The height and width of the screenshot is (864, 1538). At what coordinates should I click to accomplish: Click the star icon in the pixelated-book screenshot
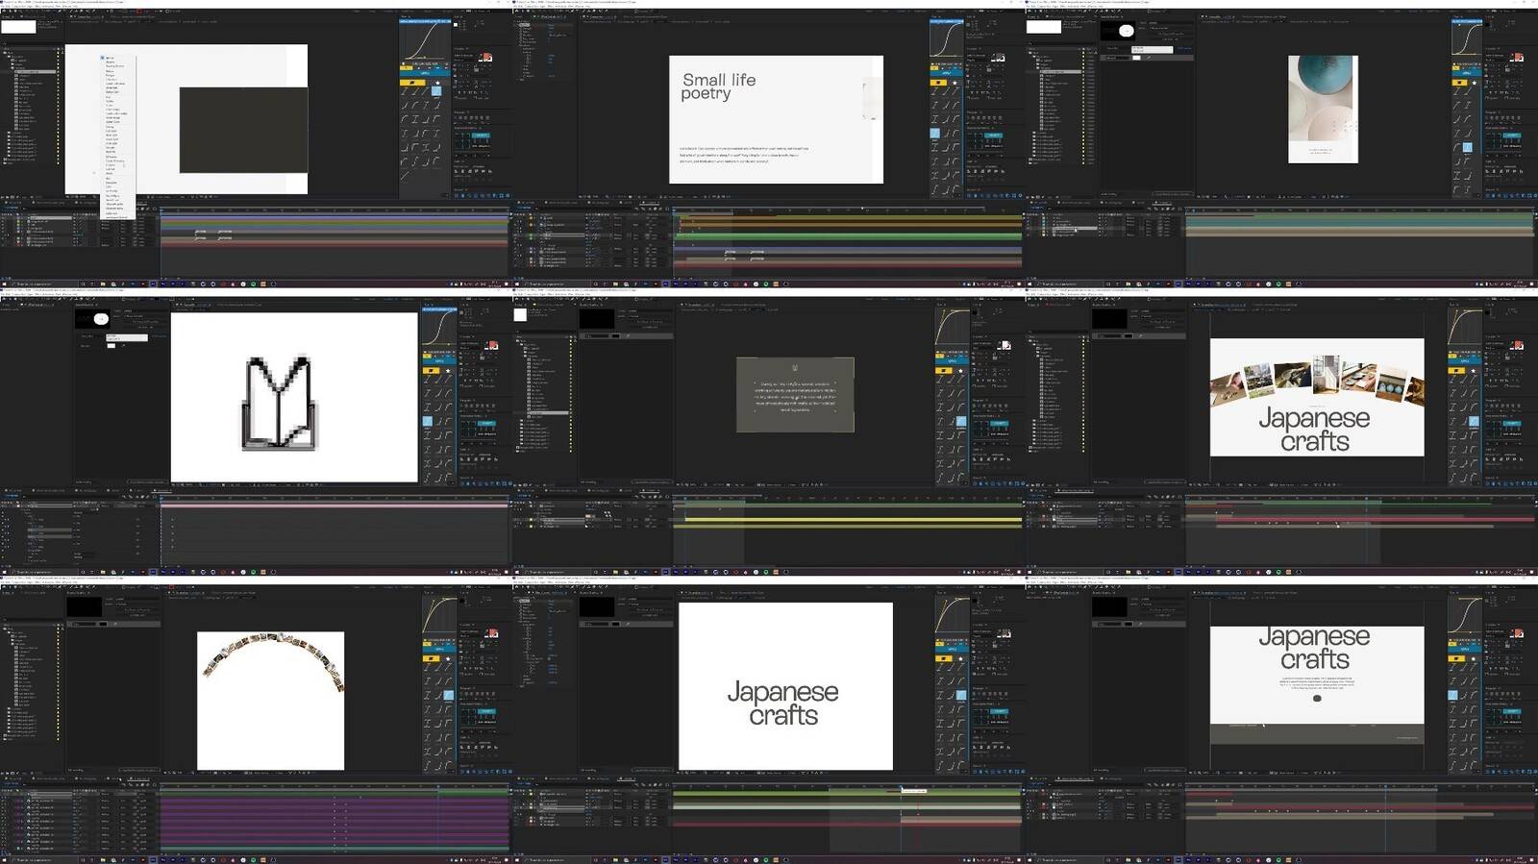448,370
